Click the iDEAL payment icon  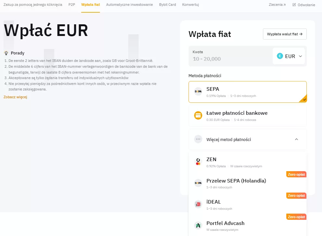pos(198,205)
